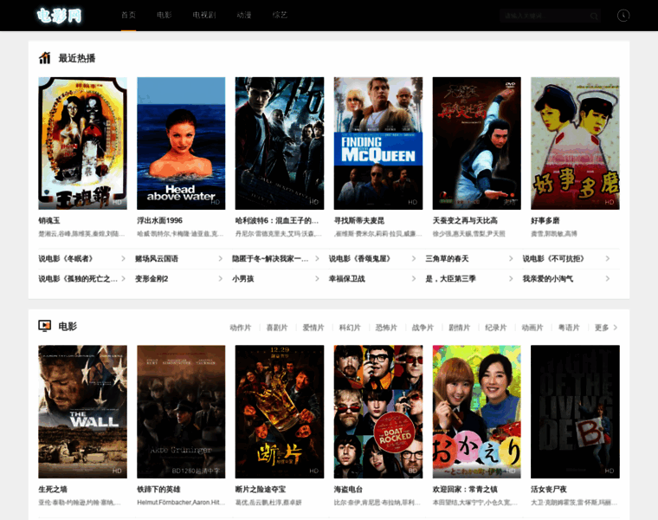Select the 科幻片 category

point(350,328)
